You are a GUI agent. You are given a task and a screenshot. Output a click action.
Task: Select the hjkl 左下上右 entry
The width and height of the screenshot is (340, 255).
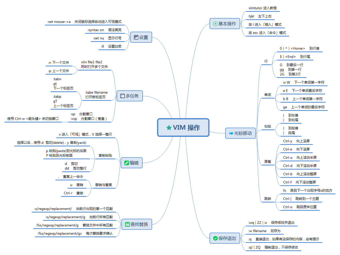260,16
